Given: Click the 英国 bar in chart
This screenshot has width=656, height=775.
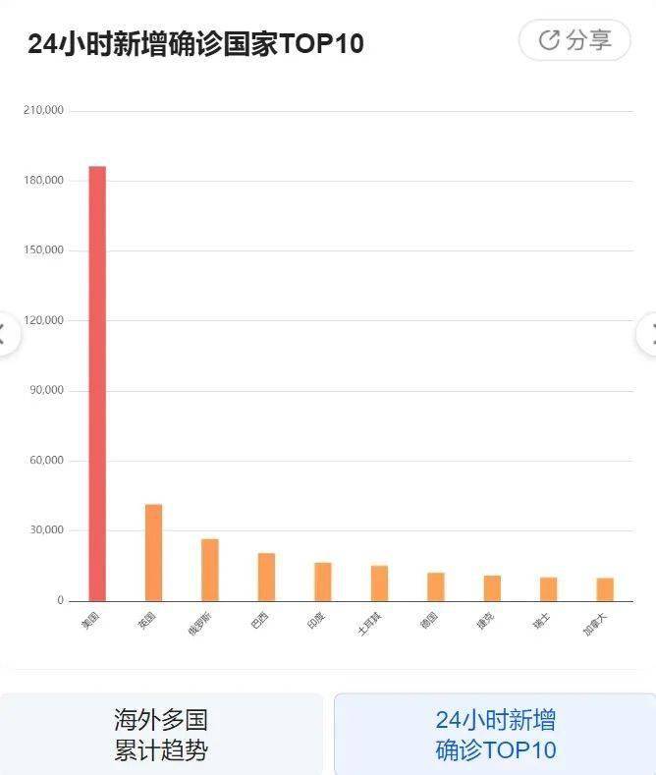Looking at the screenshot, I should coord(153,552).
